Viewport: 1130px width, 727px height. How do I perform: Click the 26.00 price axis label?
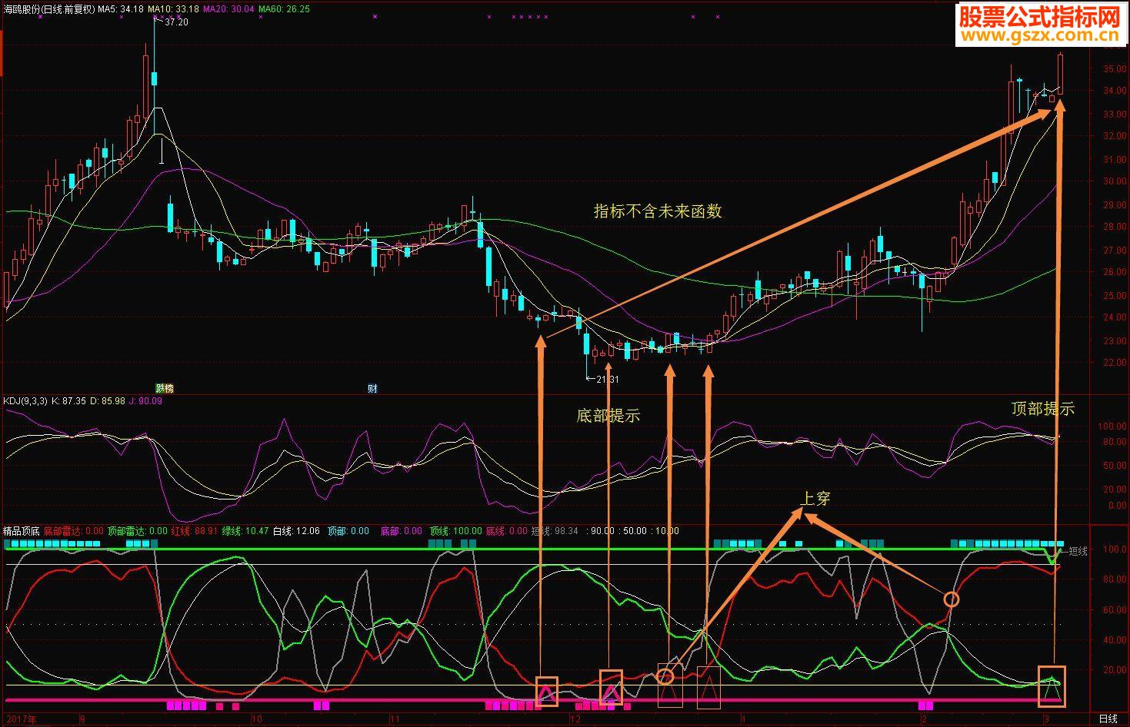1115,273
